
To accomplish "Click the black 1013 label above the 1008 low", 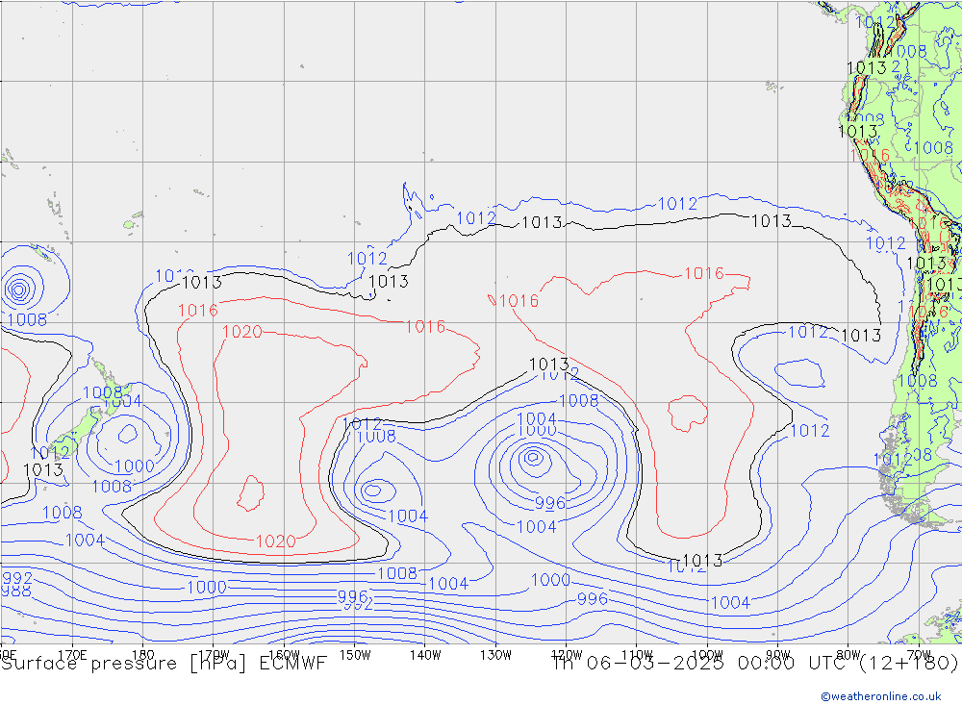I will [549, 364].
